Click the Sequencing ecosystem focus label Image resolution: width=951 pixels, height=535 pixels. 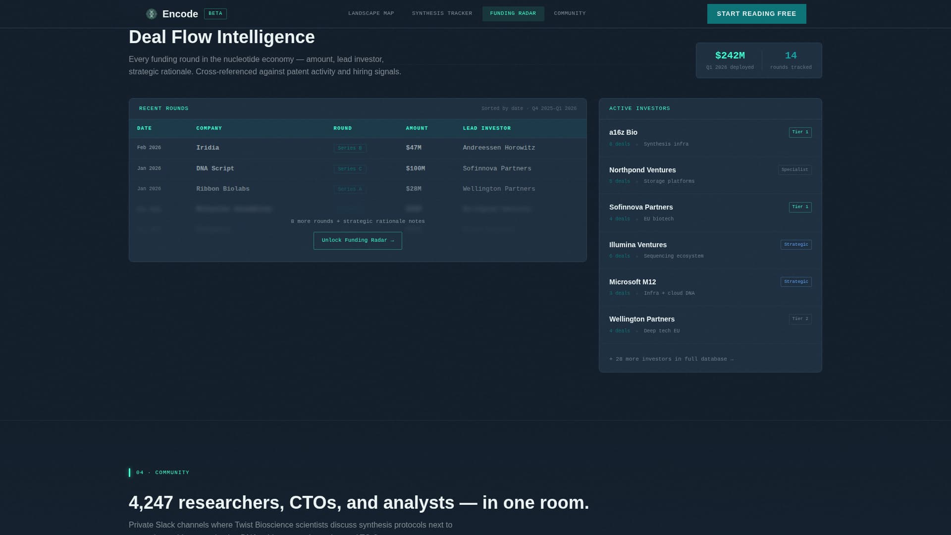[674, 257]
